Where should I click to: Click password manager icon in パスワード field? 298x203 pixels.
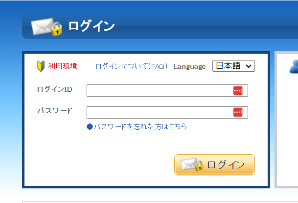pyautogui.click(x=238, y=112)
